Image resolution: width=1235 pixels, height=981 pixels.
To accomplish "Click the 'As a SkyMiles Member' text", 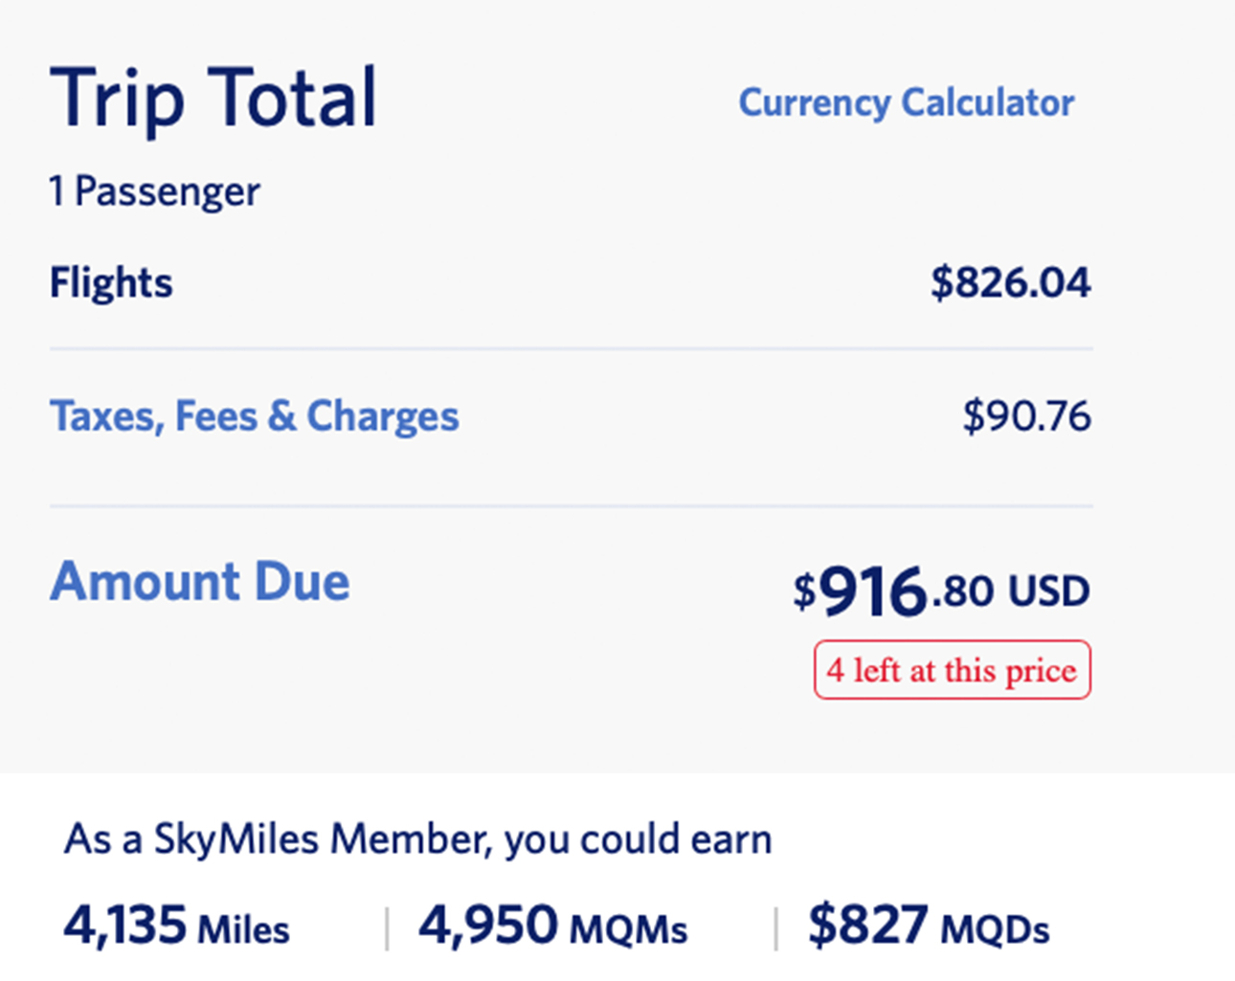I will (417, 839).
